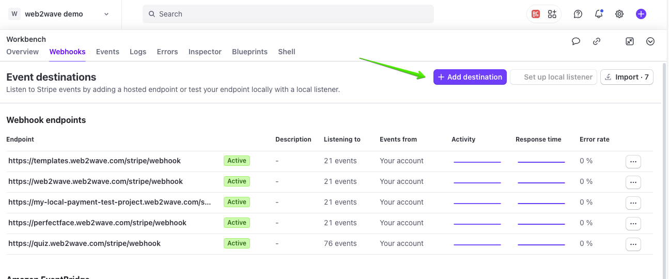
Task: Click Set up local listener button
Action: (554, 77)
